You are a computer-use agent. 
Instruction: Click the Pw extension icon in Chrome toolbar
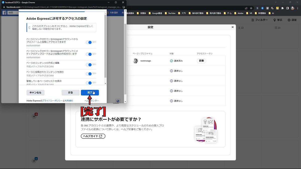[x=272, y=8]
